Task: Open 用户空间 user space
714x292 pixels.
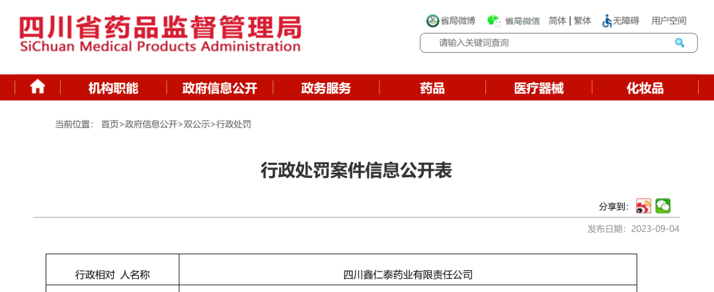Action: pyautogui.click(x=668, y=20)
